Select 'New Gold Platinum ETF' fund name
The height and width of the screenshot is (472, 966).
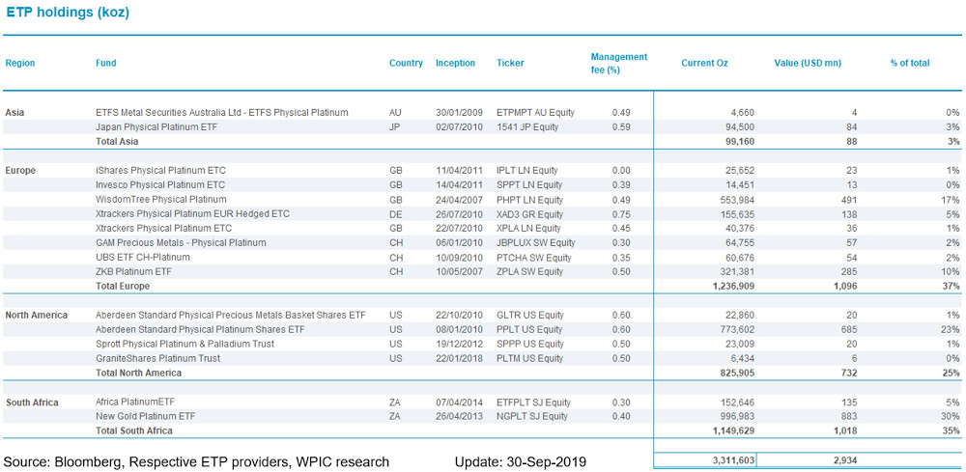(146, 417)
